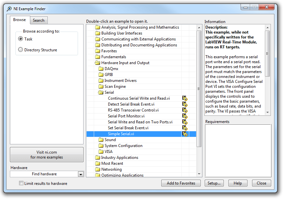Click the RT icon next to Detect Serial Break Event.vi
The height and width of the screenshot is (199, 284).
(x=185, y=104)
